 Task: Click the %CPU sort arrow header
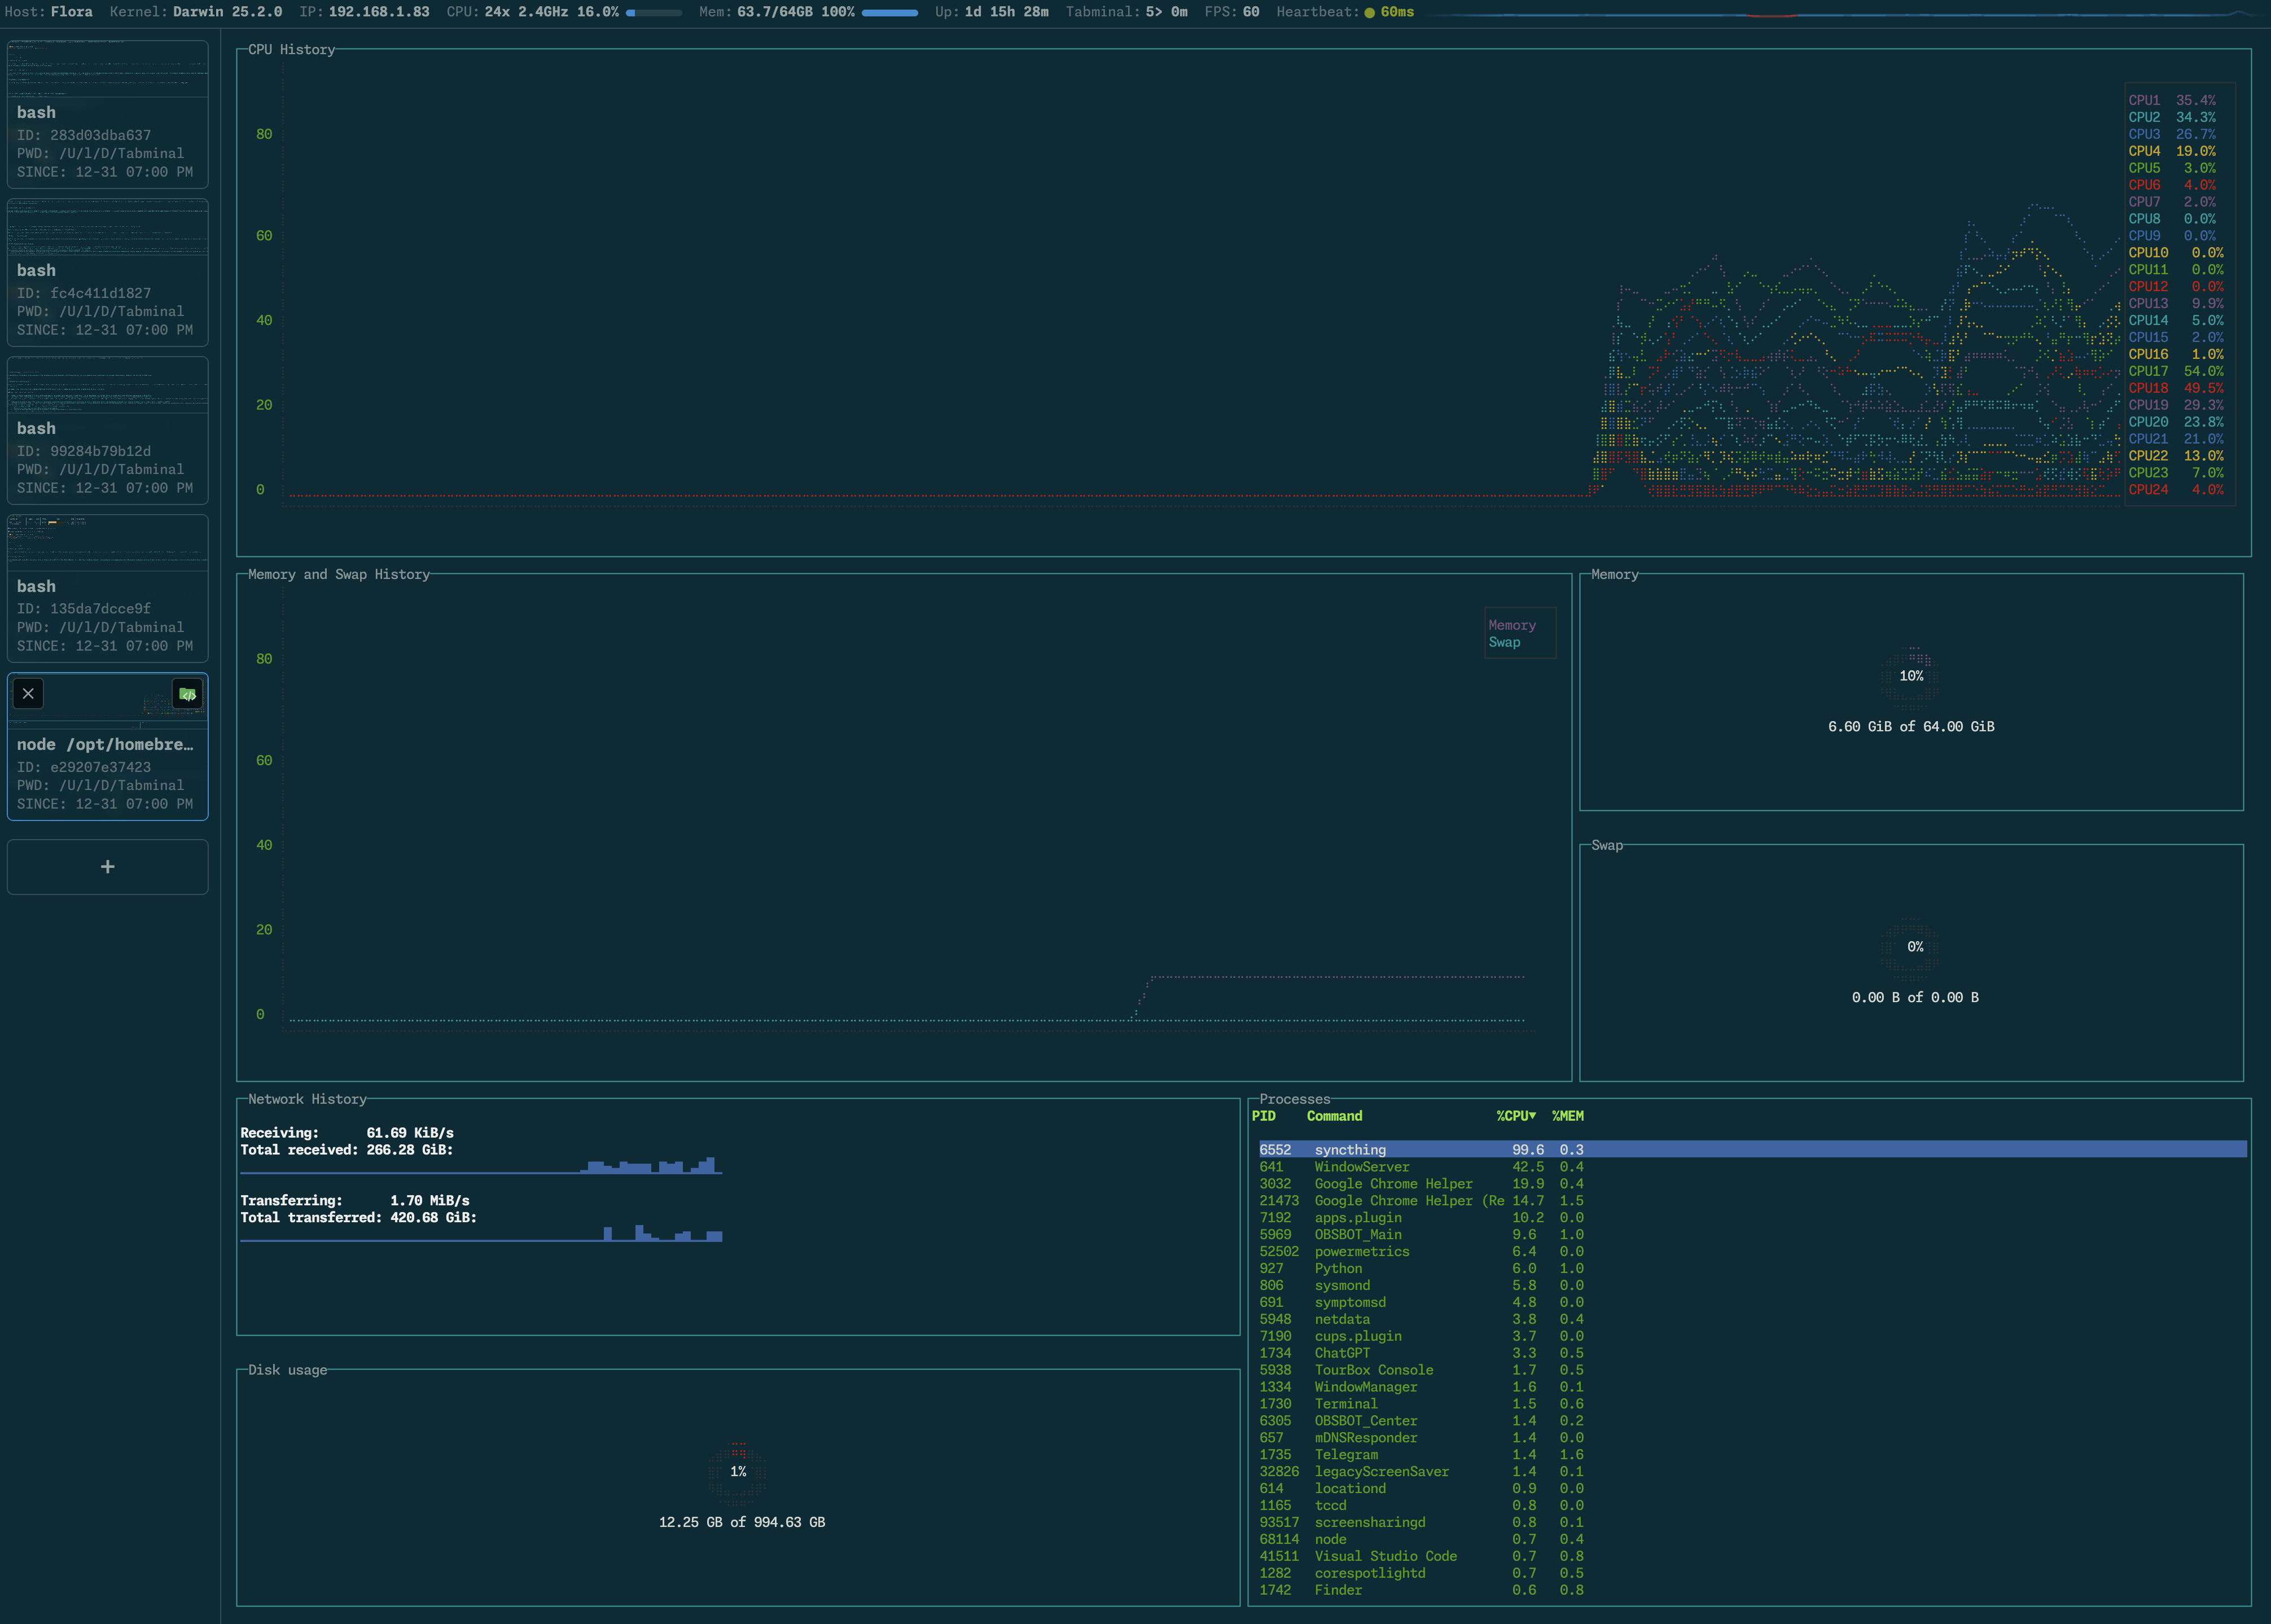[1516, 1116]
